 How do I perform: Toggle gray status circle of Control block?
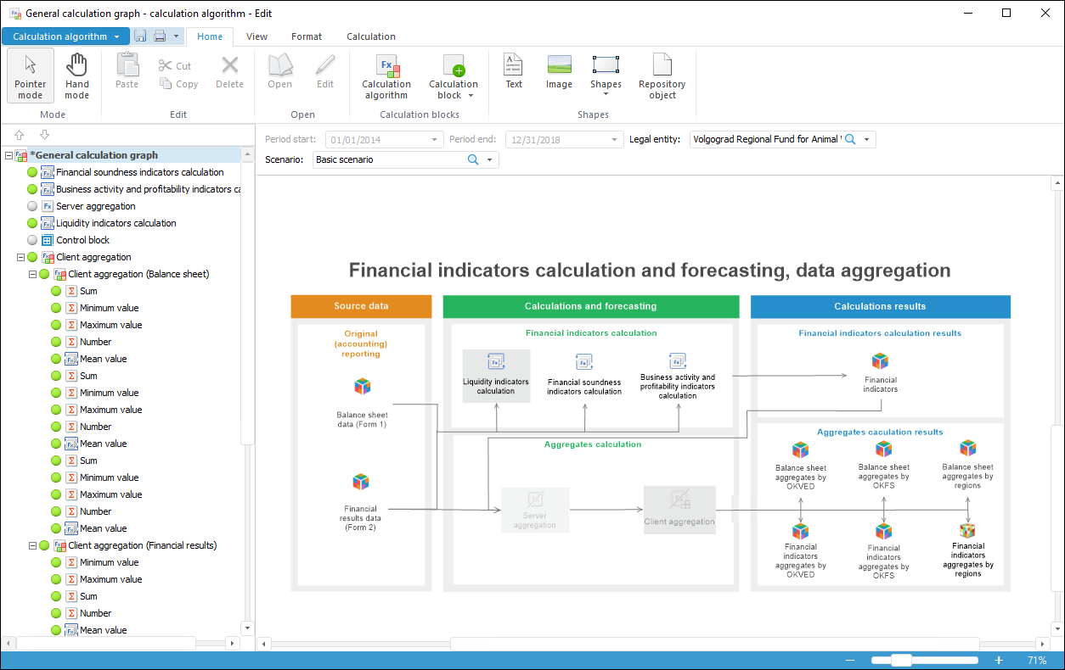pyautogui.click(x=32, y=240)
